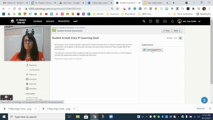Go to the Prev assignment
The image size is (213, 120).
pos(166,31)
